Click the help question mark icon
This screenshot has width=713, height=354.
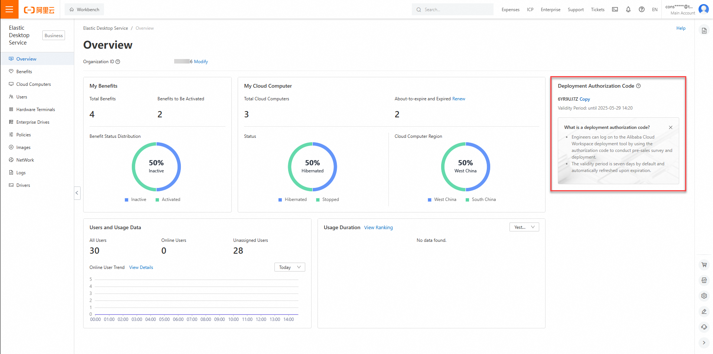pyautogui.click(x=642, y=9)
